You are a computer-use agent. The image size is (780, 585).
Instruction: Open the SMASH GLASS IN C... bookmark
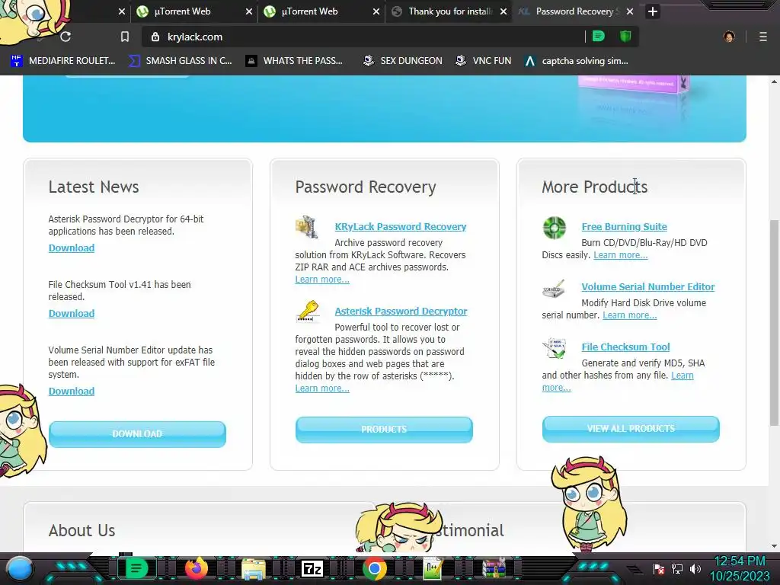[x=180, y=61]
